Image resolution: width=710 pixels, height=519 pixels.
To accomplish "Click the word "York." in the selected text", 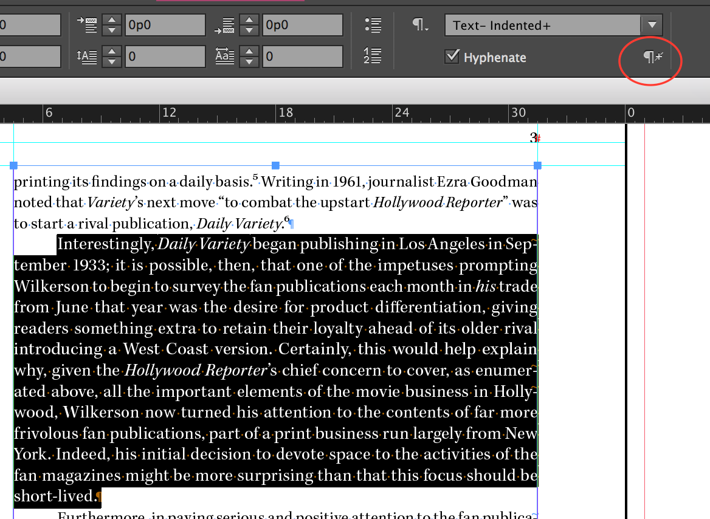I will [32, 454].
